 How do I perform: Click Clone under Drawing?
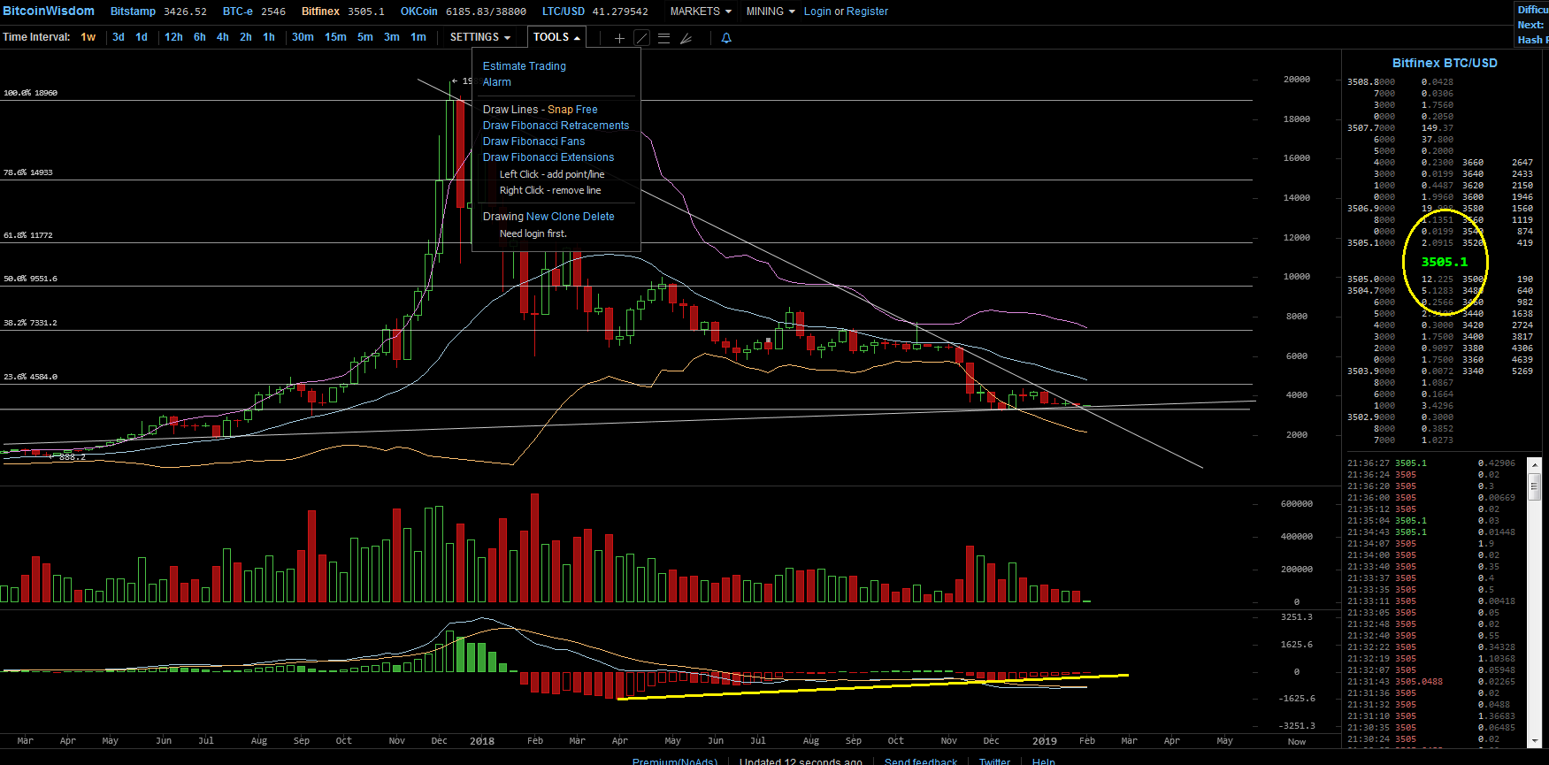point(565,217)
